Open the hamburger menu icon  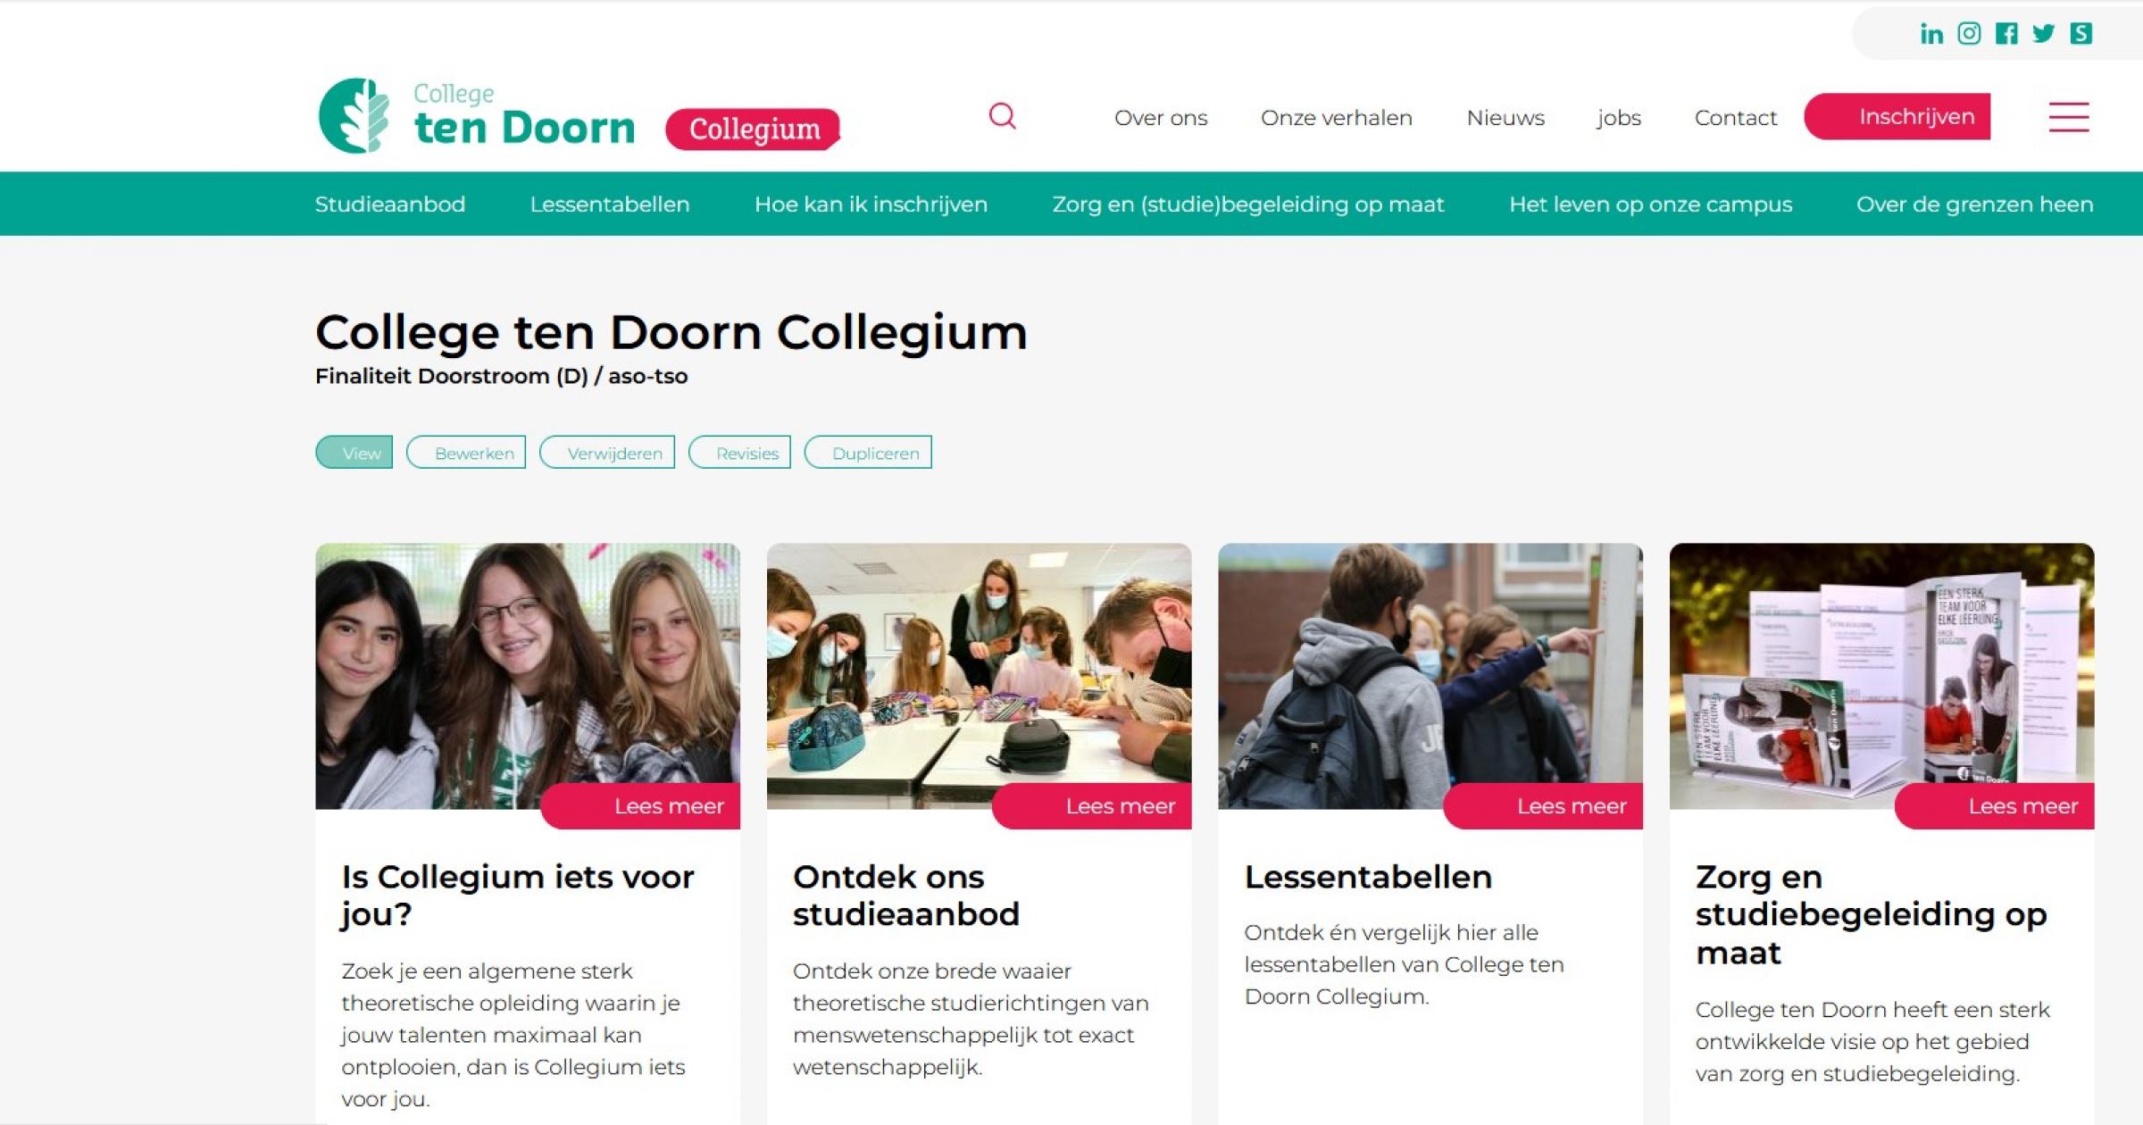coord(2069,117)
